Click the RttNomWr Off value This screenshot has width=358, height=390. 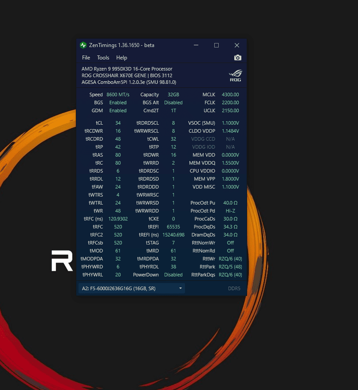click(230, 243)
